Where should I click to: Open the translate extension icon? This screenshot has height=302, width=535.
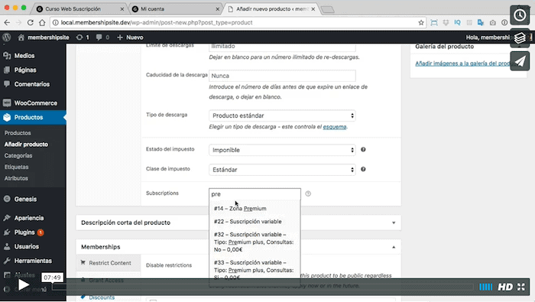[x=481, y=22]
